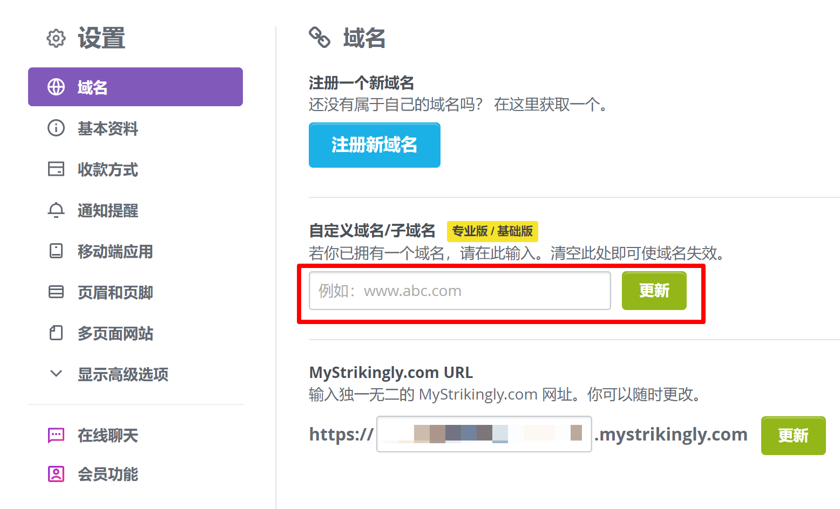Click the member icon beside 会员功能
Viewport: 840px width, 509px height.
pos(56,474)
